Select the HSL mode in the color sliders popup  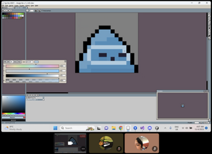pyautogui.click(x=12, y=62)
